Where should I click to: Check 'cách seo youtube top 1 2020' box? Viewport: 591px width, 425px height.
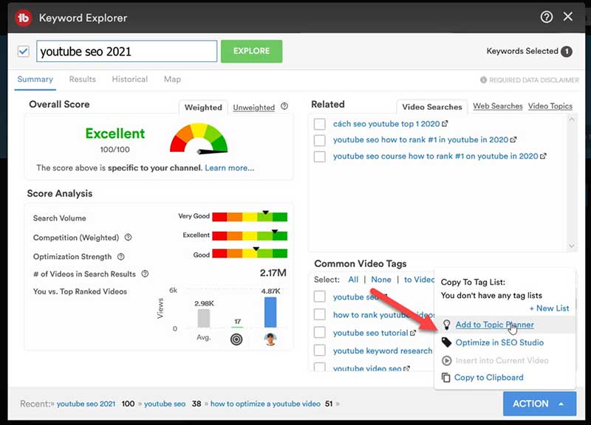click(x=319, y=124)
